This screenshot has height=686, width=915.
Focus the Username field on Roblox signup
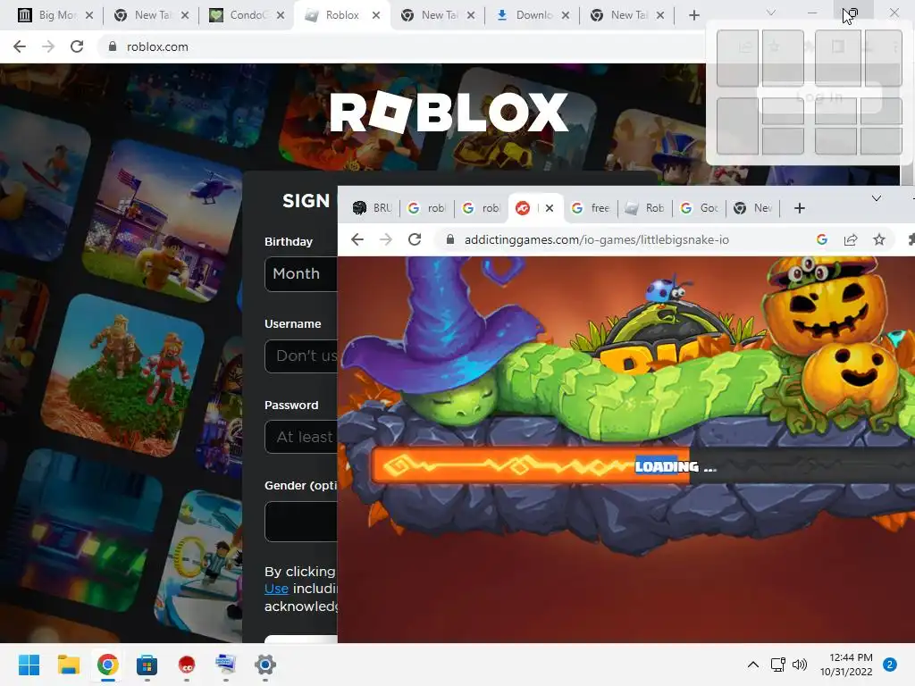tap(301, 356)
